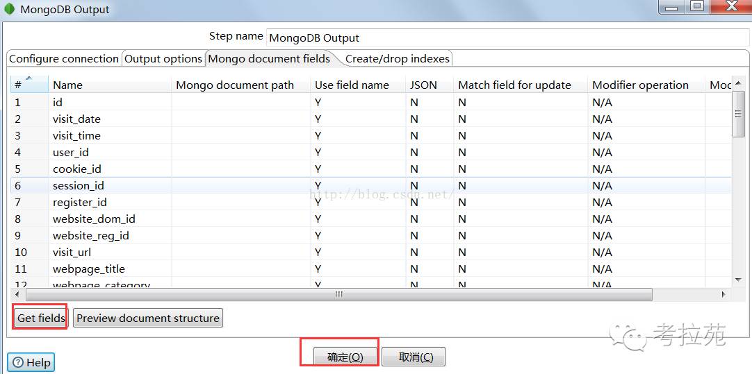Select the visit_time name cell
Screen dimensions: 752x374
(110, 135)
